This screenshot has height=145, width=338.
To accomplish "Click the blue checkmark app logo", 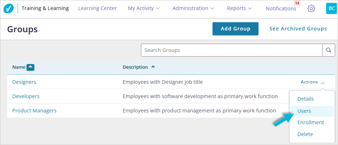I will tap(9, 9).
